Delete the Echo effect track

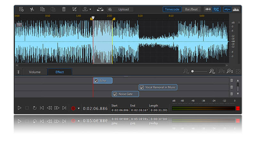click(232, 81)
